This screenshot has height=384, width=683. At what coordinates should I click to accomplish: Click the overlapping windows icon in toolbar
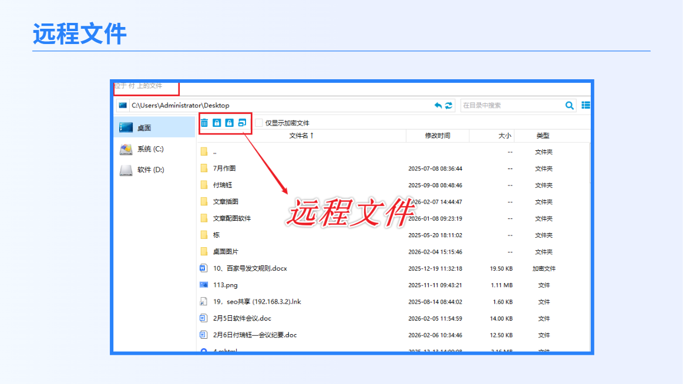click(x=242, y=123)
